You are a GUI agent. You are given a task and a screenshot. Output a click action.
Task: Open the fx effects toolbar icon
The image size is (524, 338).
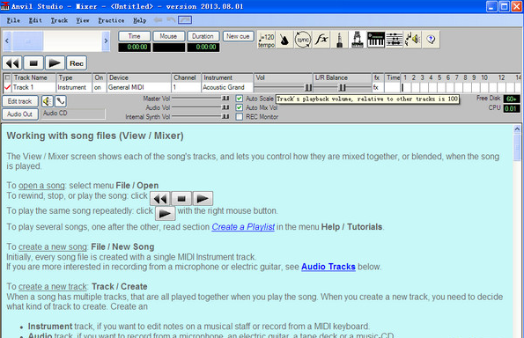(321, 40)
